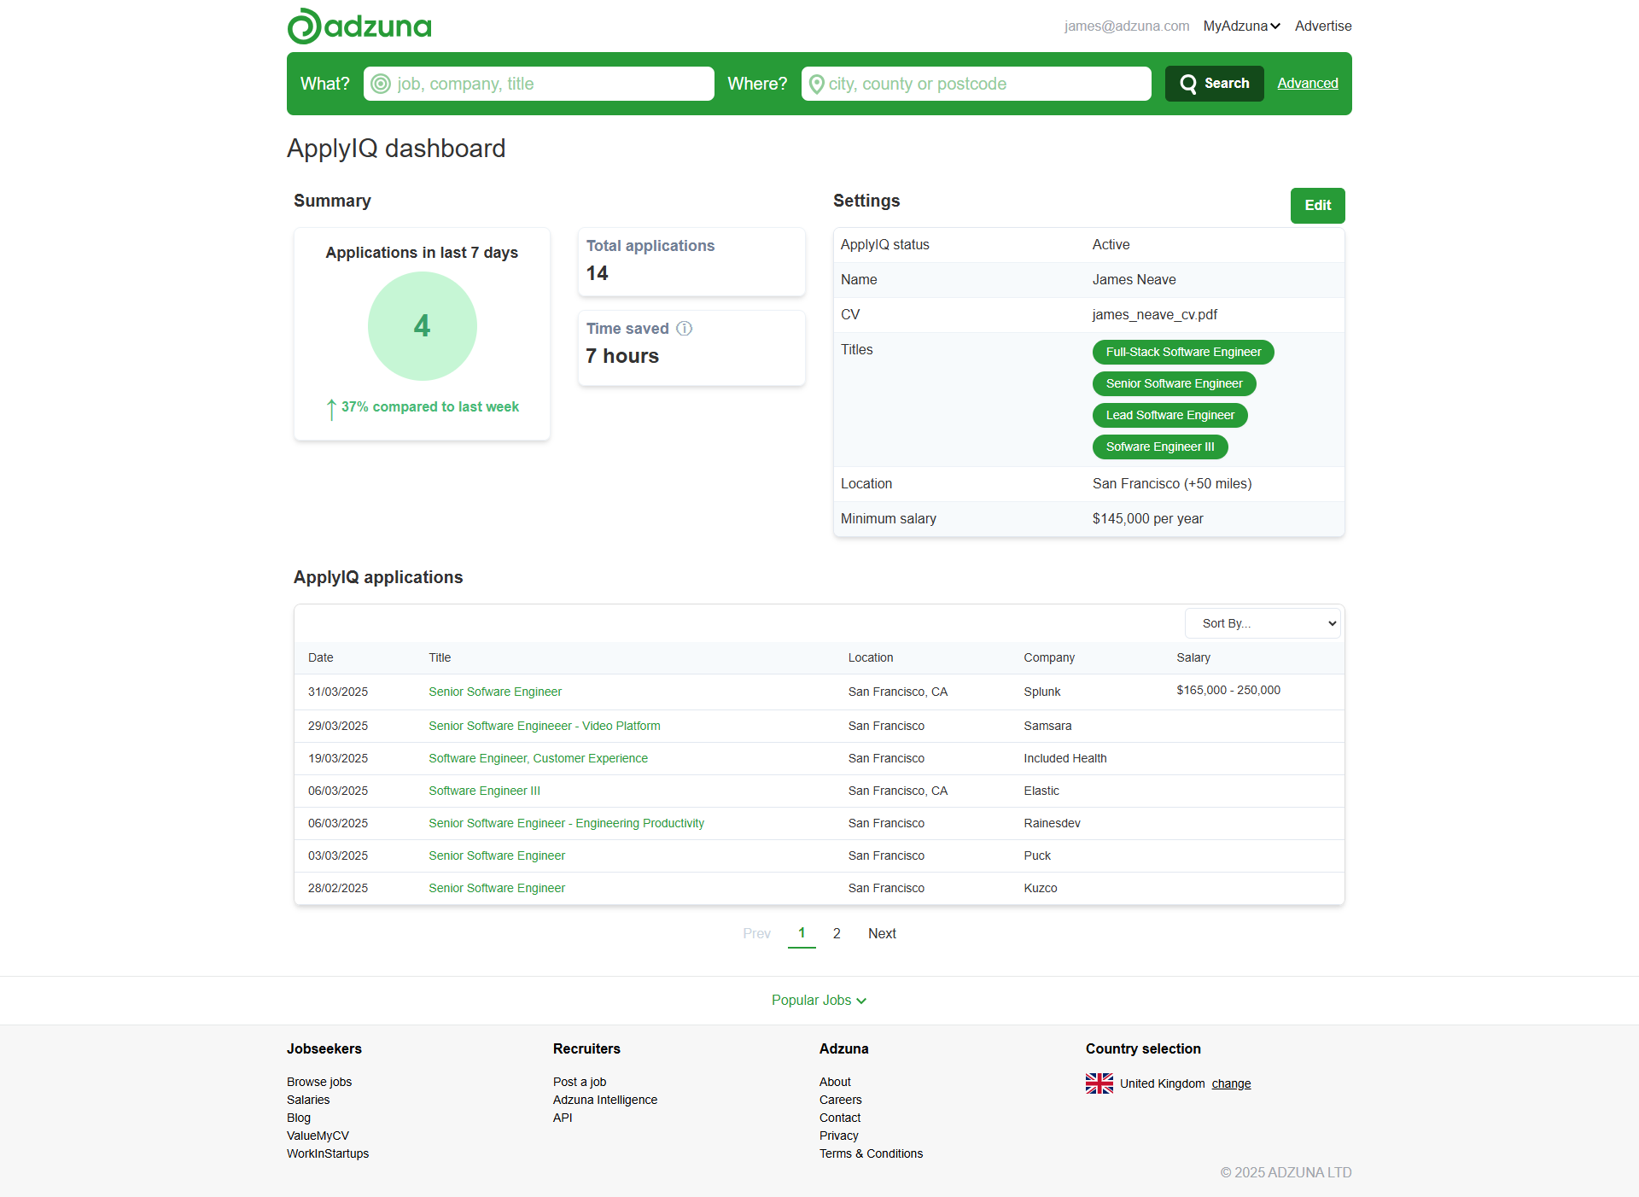Open the Terms & Conditions link

coord(871,1153)
